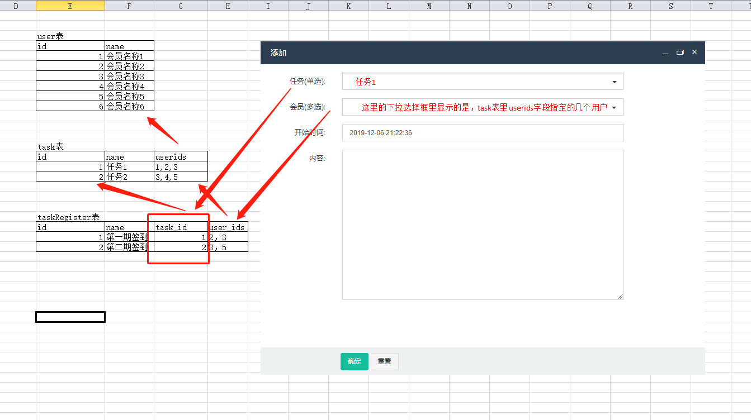The height and width of the screenshot is (420, 751).
Task: Select the cell containing 会员名称4
Action: point(129,86)
